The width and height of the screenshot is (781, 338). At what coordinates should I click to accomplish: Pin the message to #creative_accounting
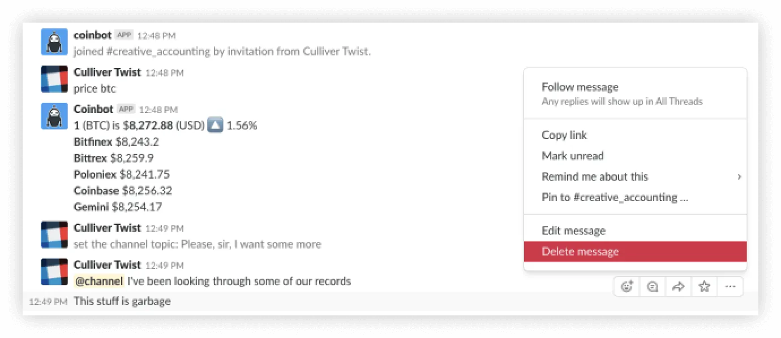click(613, 197)
